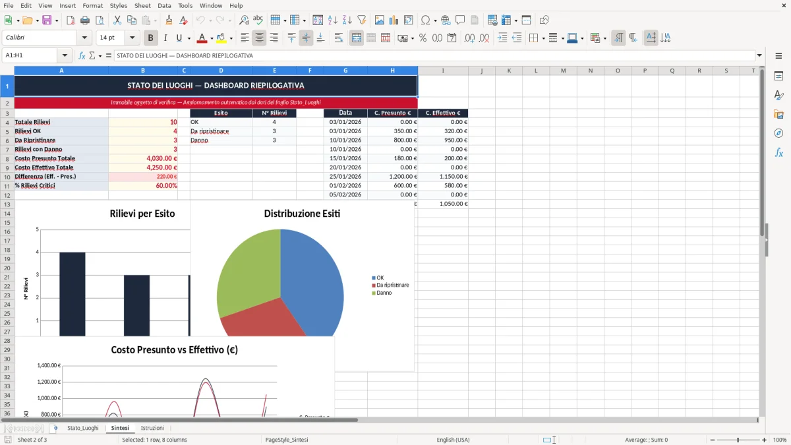Image resolution: width=791 pixels, height=445 pixels.
Task: Open the font color dropdown arrow
Action: 212,38
